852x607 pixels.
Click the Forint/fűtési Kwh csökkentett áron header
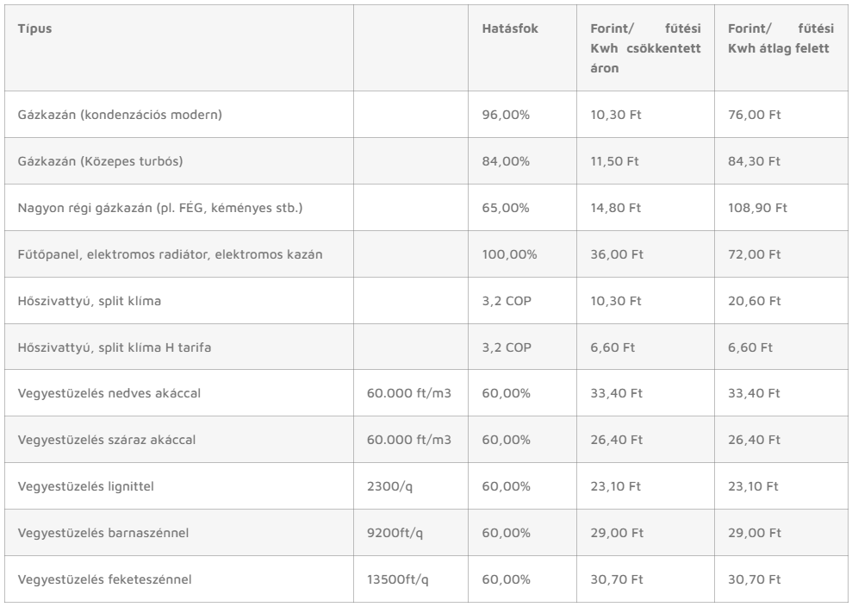645,48
